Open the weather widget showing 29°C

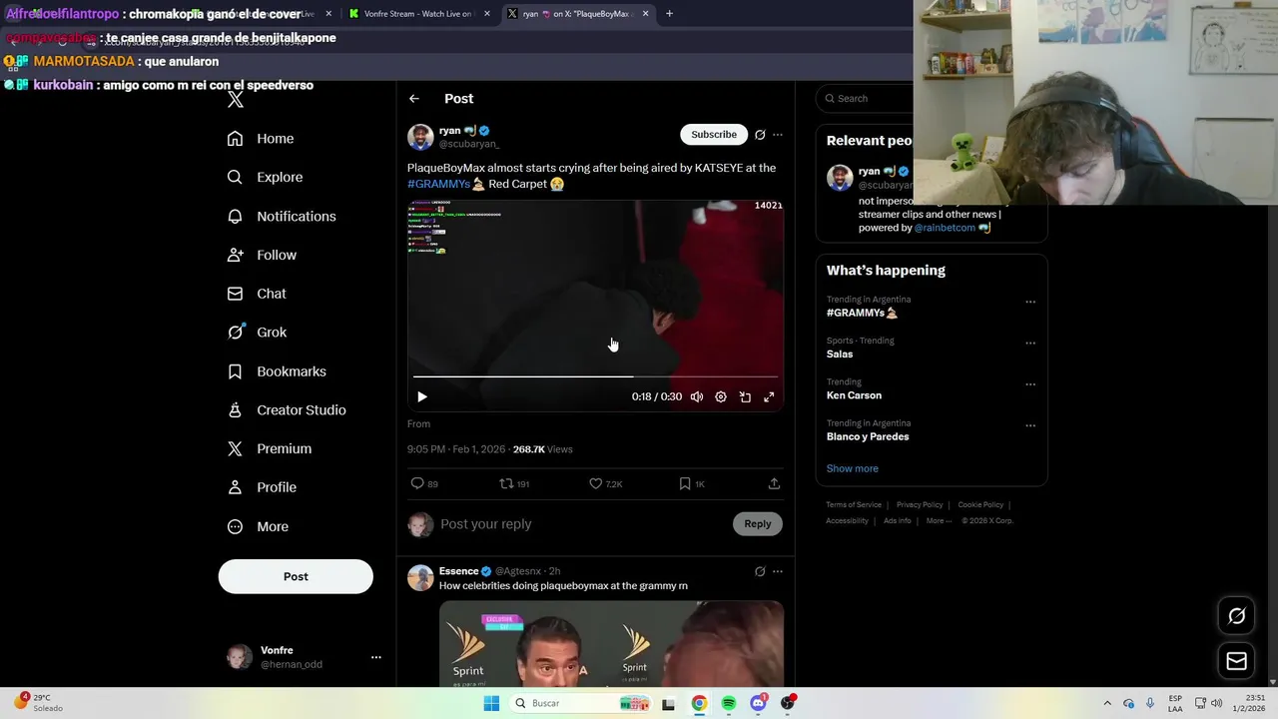[38, 703]
